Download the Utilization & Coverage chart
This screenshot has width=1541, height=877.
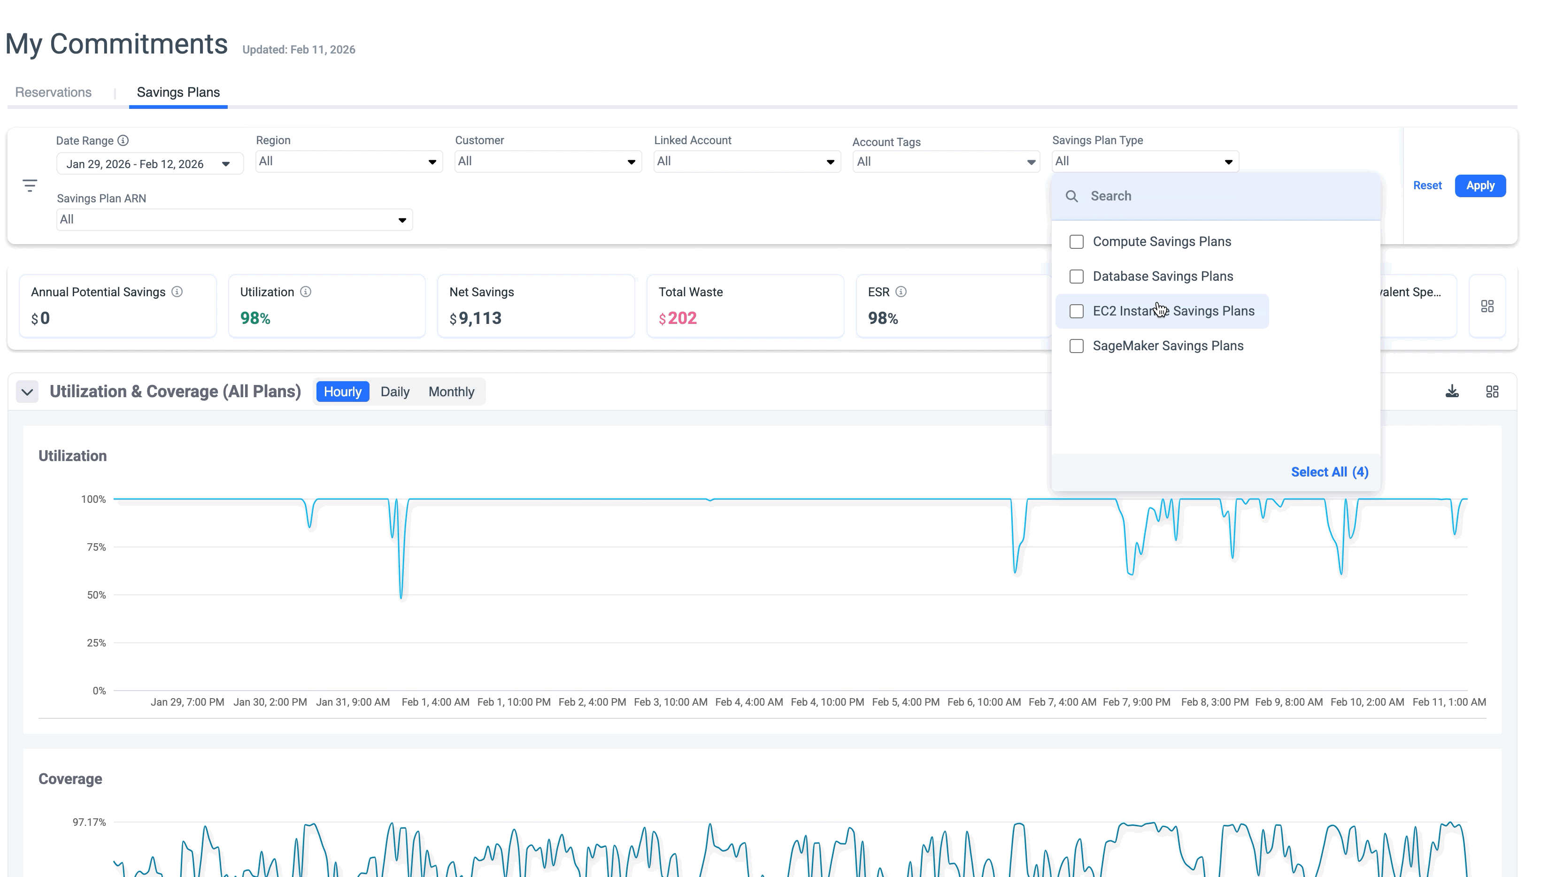coord(1452,392)
